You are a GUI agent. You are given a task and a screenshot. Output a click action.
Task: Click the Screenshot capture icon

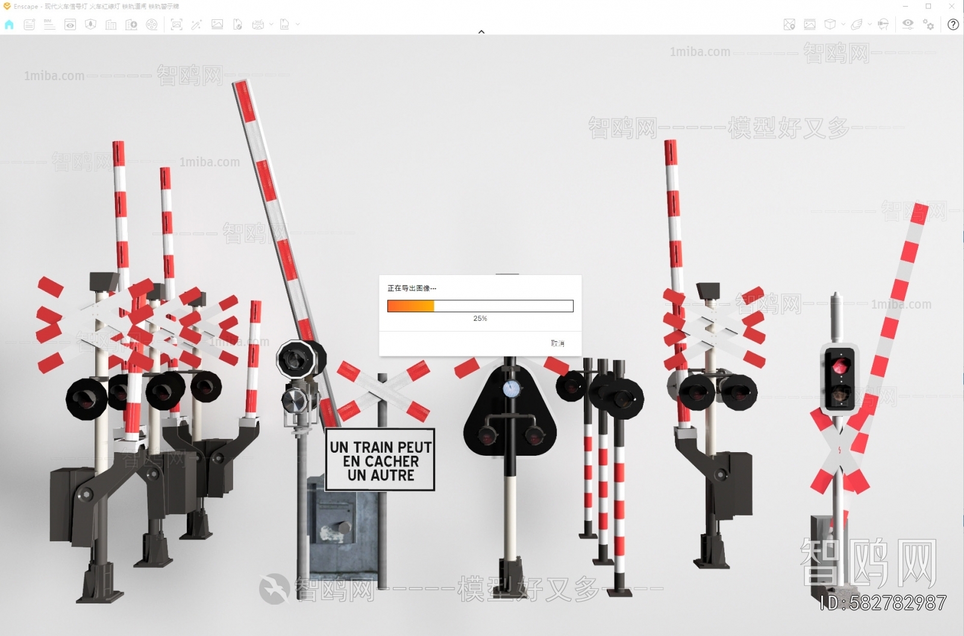coord(177,25)
